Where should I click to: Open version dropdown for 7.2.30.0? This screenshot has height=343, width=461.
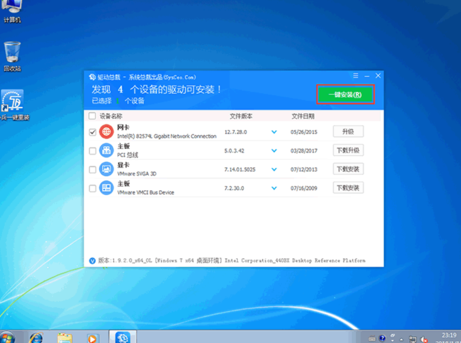(x=274, y=188)
